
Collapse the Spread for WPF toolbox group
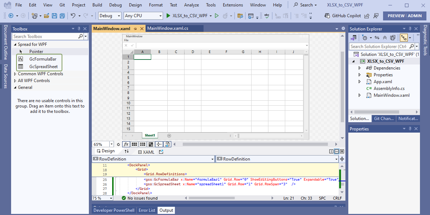pyautogui.click(x=15, y=44)
